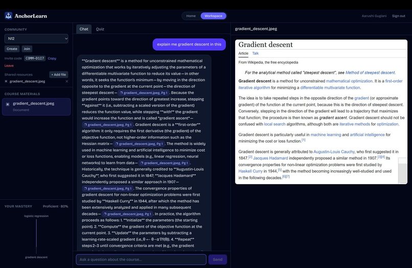Viewport: 412px width, 268px height.
Task: Click 'Method of steepest descent' link
Action: click(370, 73)
